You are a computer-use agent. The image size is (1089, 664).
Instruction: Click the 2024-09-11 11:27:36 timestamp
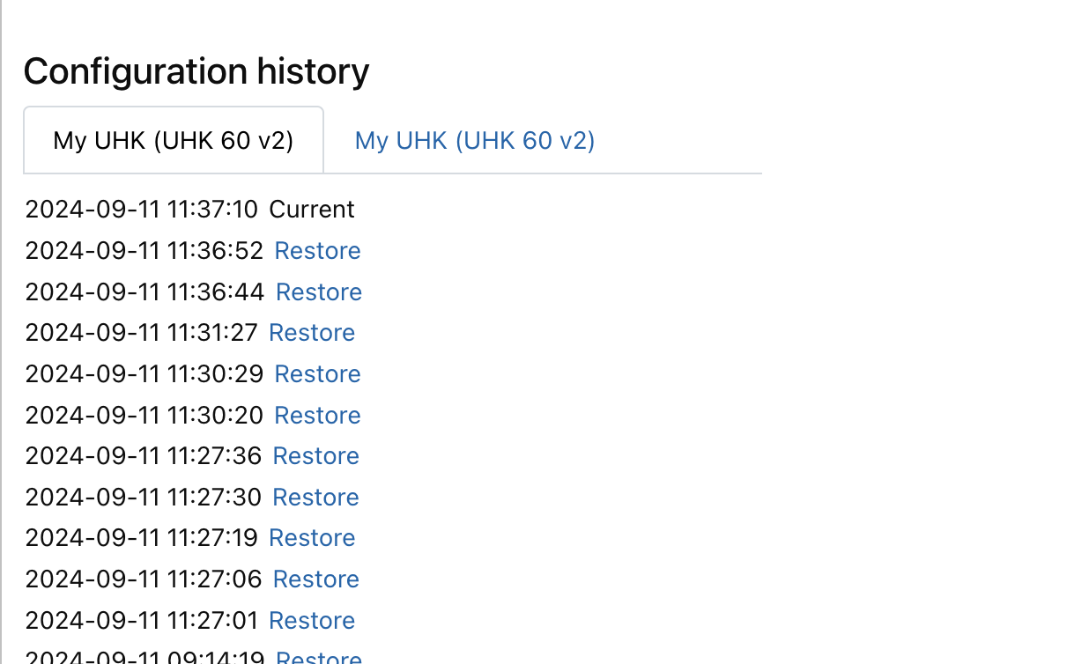[144, 456]
